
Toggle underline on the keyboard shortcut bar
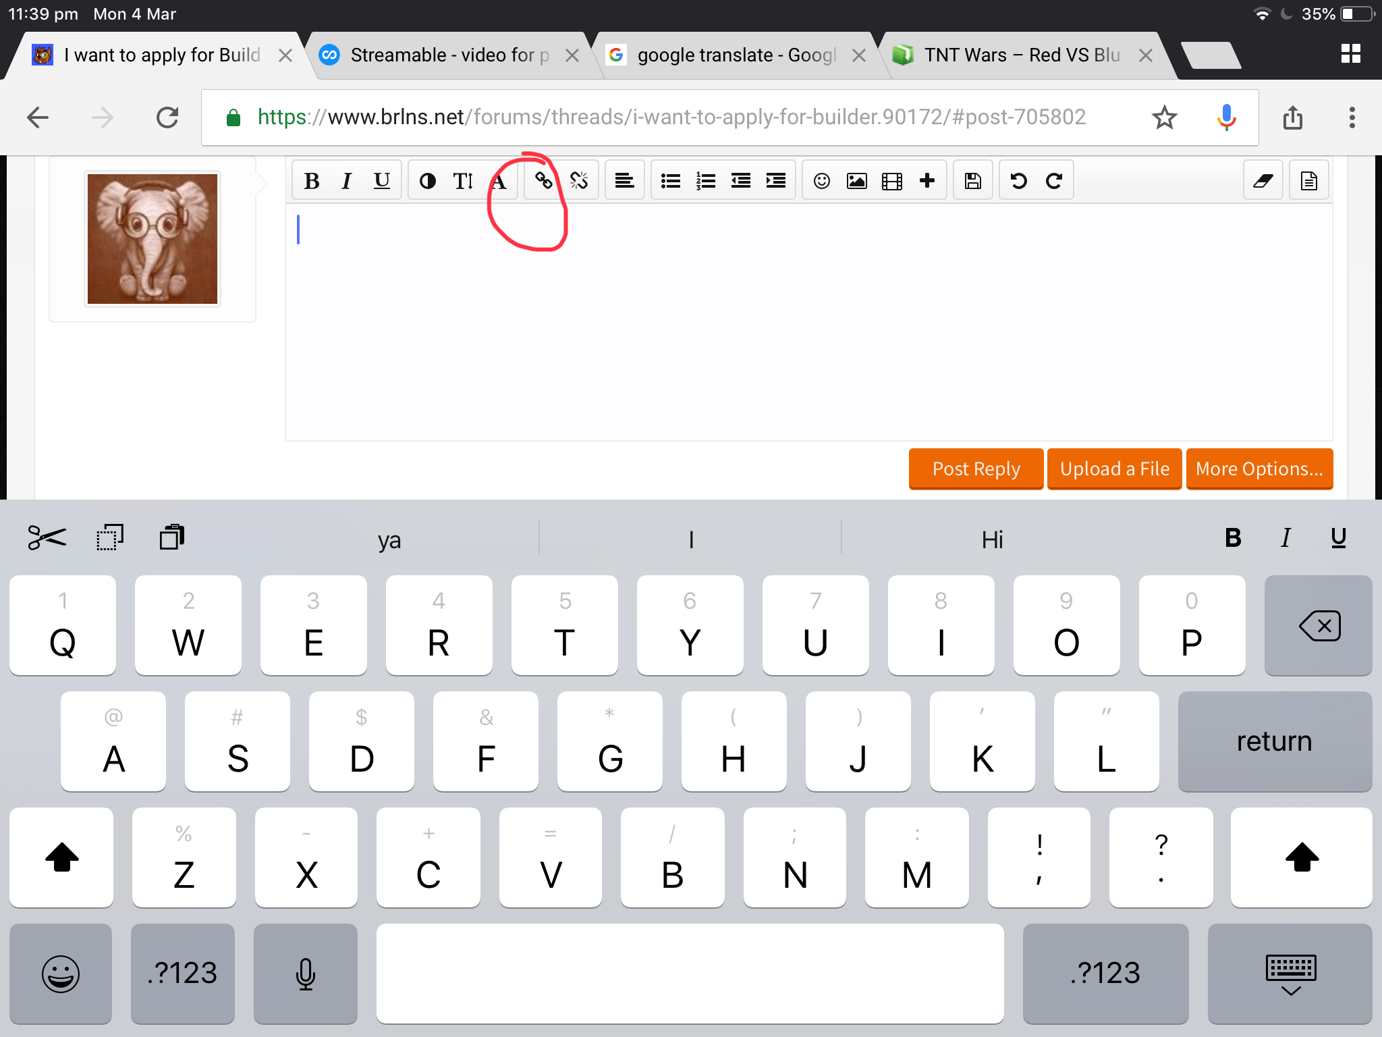point(1339,538)
